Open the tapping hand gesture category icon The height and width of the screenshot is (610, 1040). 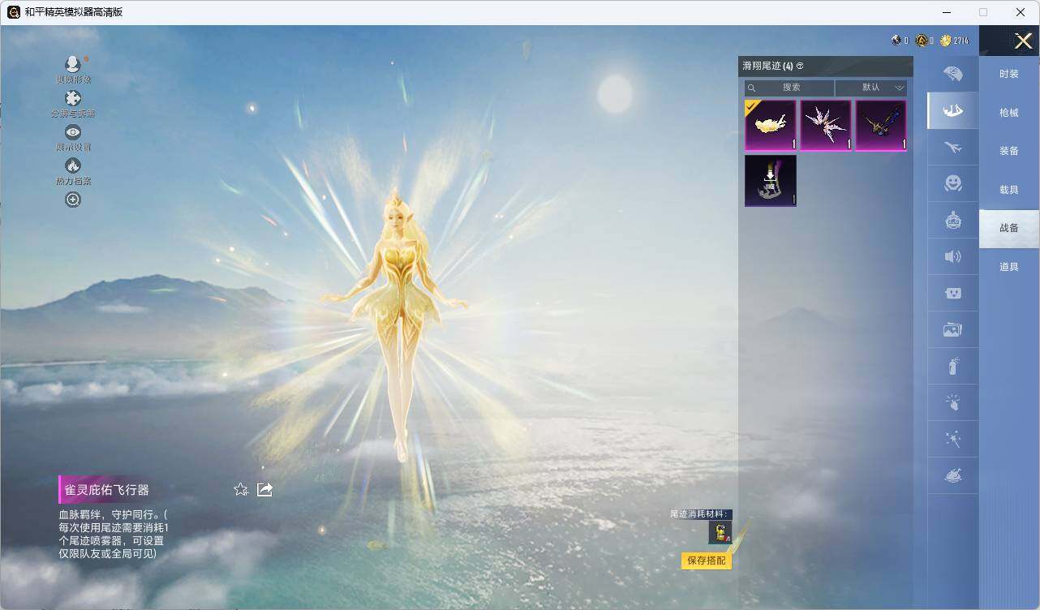(x=953, y=403)
